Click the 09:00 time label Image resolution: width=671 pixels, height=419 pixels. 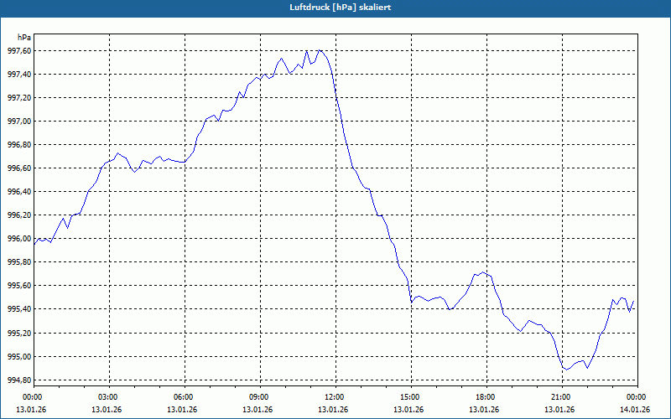260,397
